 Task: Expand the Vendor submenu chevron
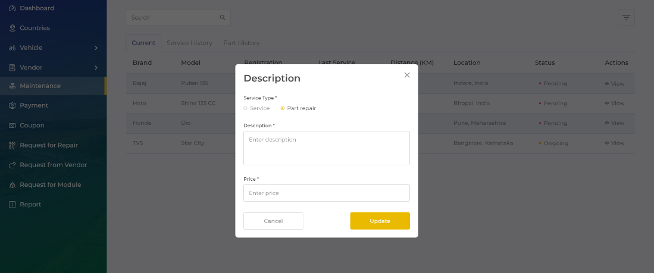click(96, 68)
